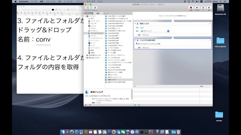Select ユーティリティ category icon

tap(89, 48)
